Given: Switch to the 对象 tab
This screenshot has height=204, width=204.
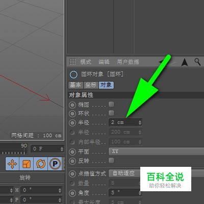Looking at the screenshot, I should 106,85.
